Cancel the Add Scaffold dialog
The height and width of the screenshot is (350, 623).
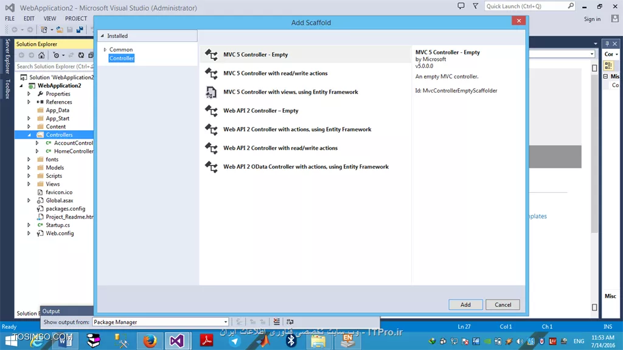coord(503,305)
